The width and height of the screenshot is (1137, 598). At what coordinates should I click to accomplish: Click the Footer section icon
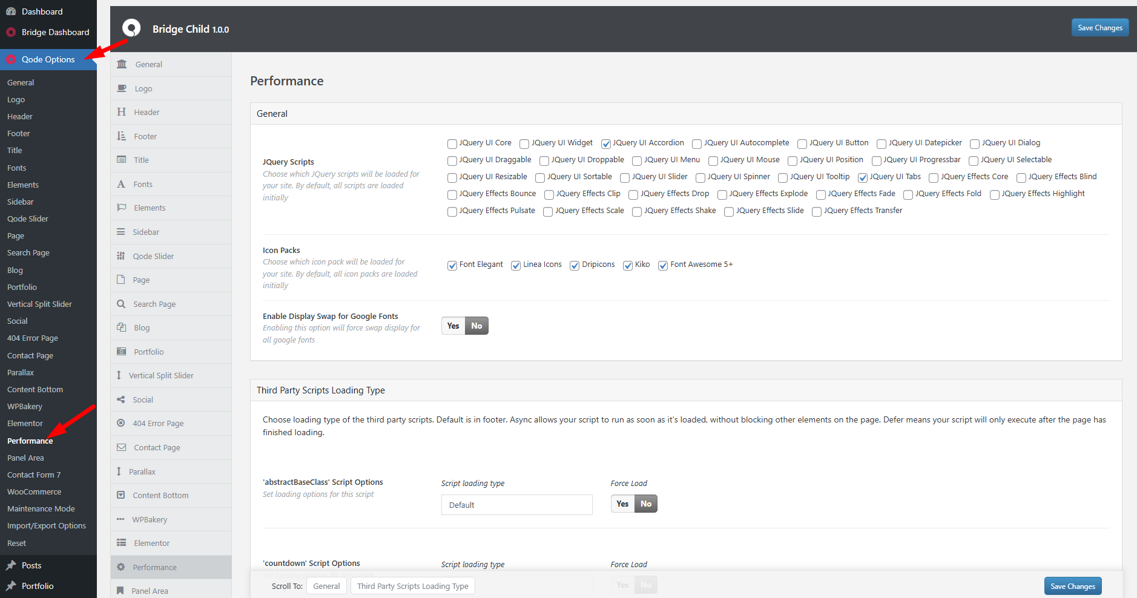click(x=122, y=136)
